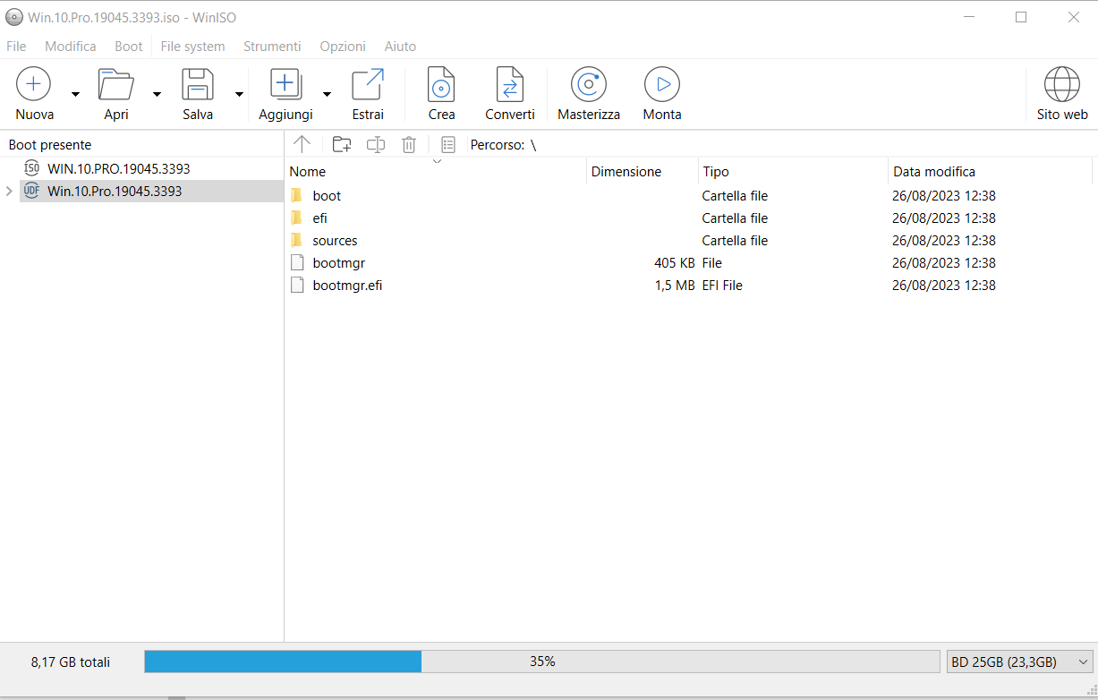Click the up-one-level arrow icon
Screen dimensions: 1098x700
pos(302,144)
